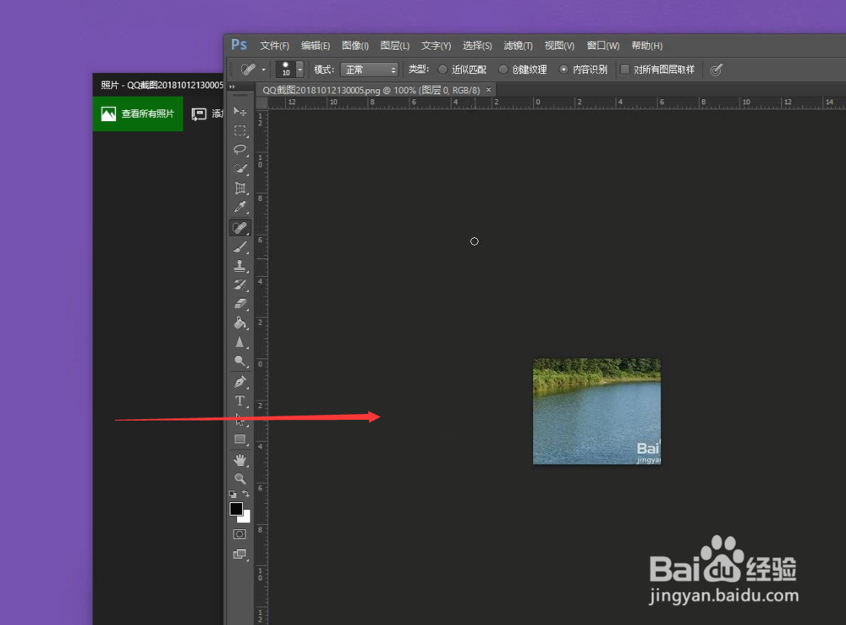Image resolution: width=846 pixels, height=625 pixels.
Task: Click the horizontal ruler at top
Action: tap(557, 102)
